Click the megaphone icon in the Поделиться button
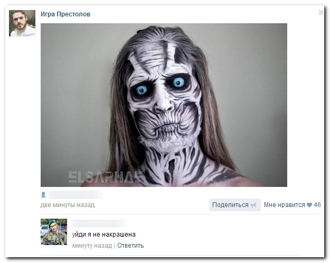 click(253, 205)
